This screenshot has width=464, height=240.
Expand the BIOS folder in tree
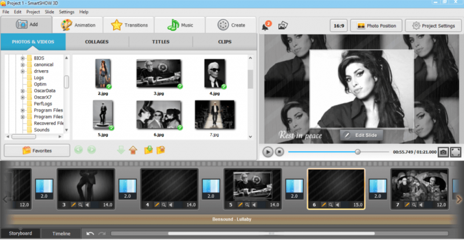point(23,58)
